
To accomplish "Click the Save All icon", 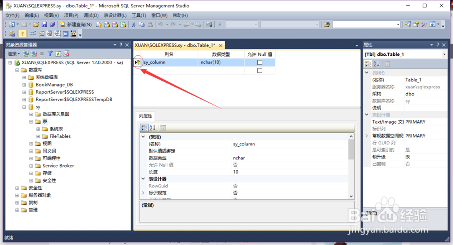I will 52,24.
